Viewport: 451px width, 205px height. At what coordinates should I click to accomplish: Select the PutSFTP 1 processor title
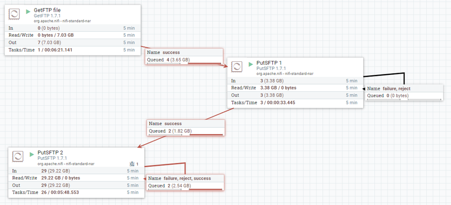click(x=268, y=63)
